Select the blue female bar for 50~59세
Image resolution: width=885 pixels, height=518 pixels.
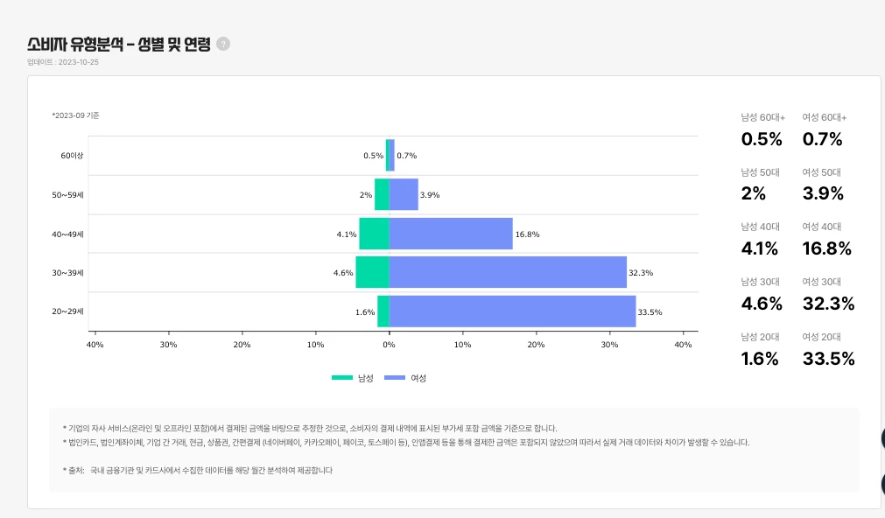[404, 194]
